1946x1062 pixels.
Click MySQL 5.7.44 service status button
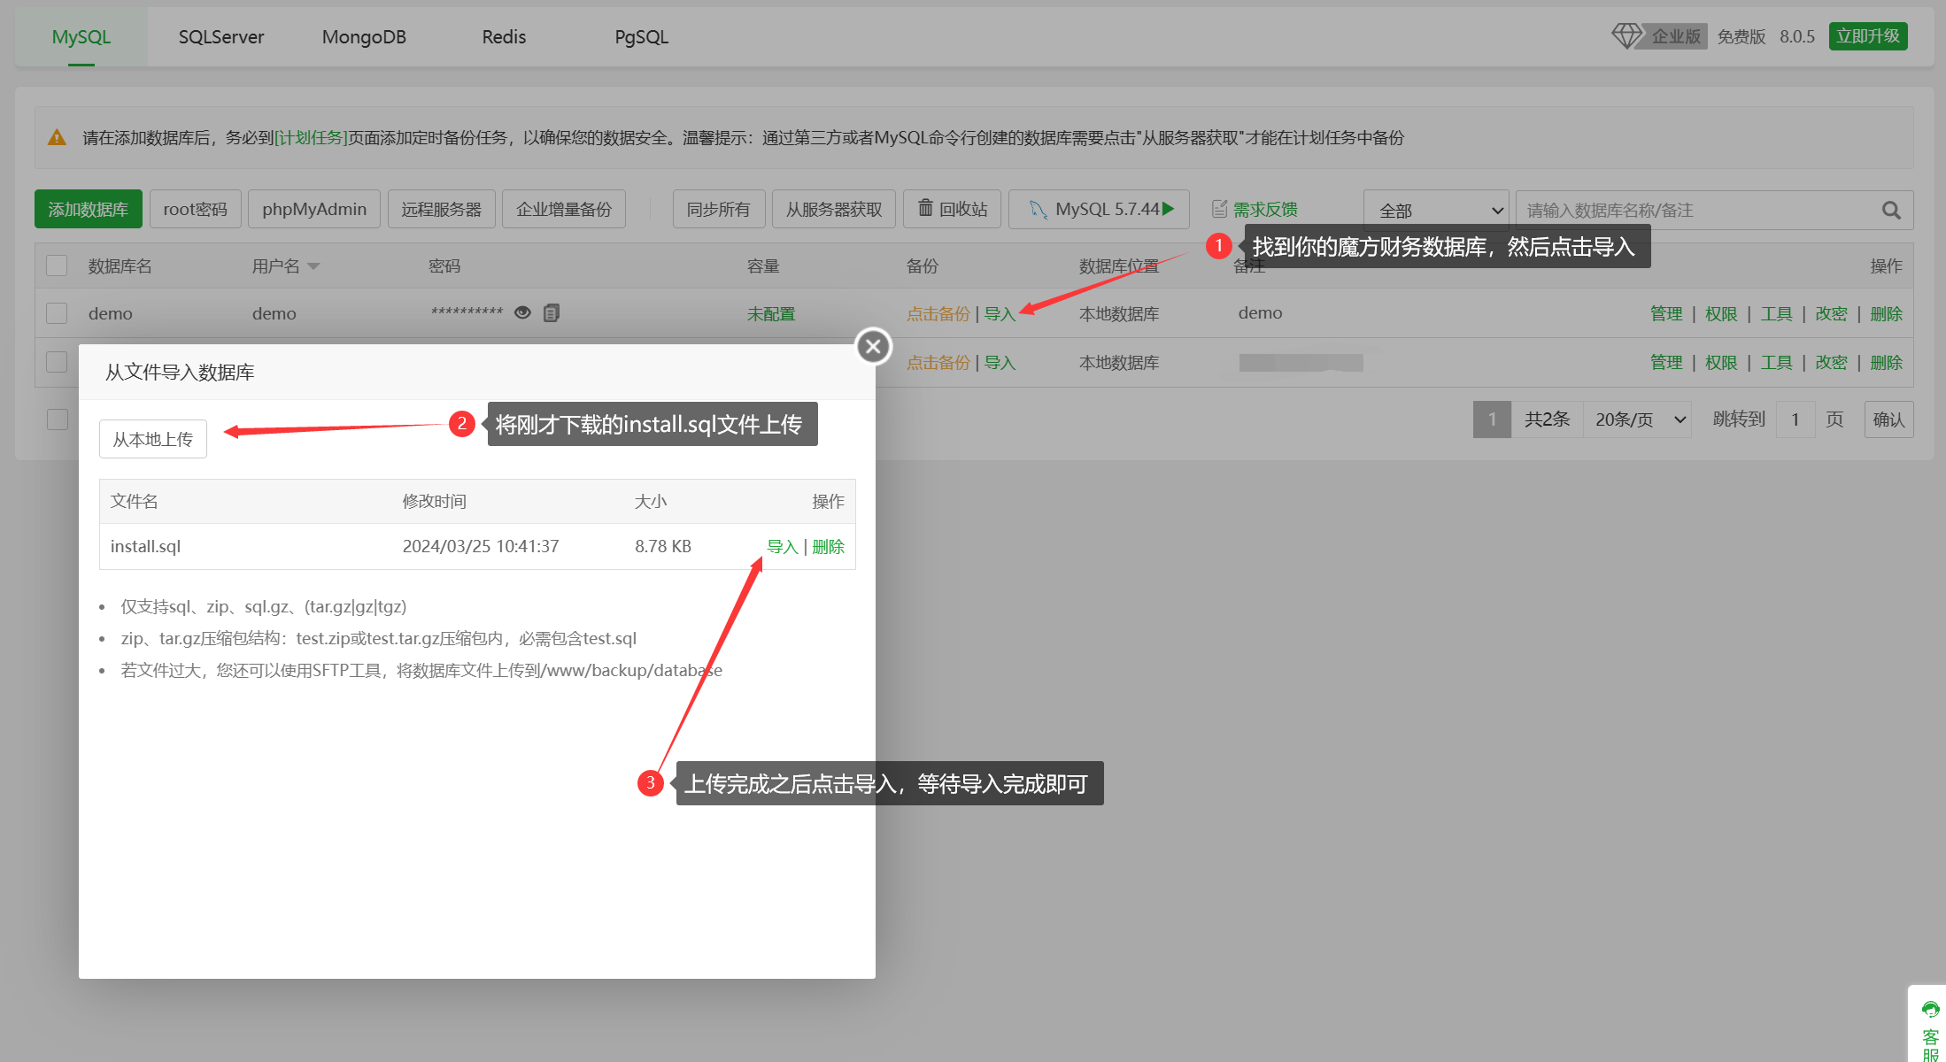coord(1099,209)
